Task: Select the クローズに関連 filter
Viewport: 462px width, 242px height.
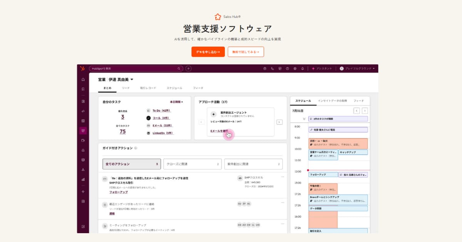Action: [x=192, y=164]
